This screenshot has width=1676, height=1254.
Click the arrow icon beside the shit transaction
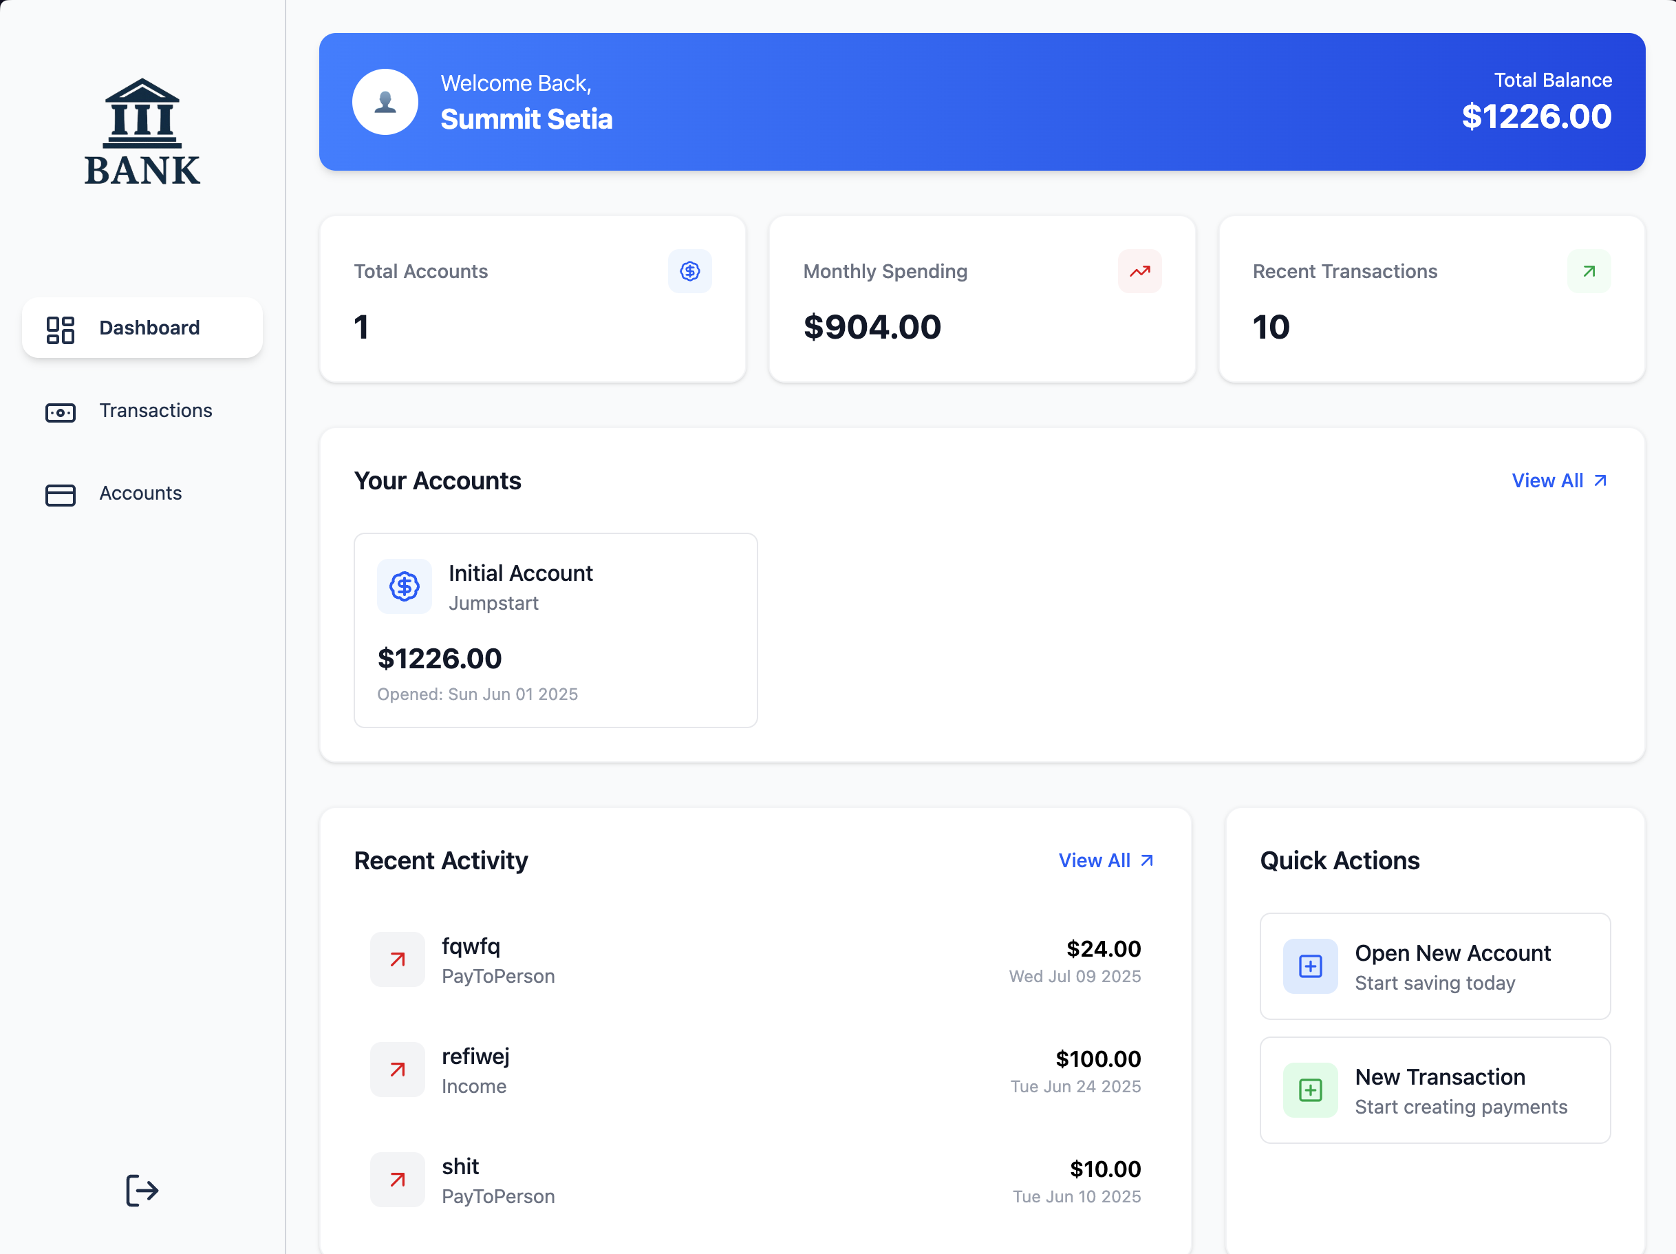(x=397, y=1179)
